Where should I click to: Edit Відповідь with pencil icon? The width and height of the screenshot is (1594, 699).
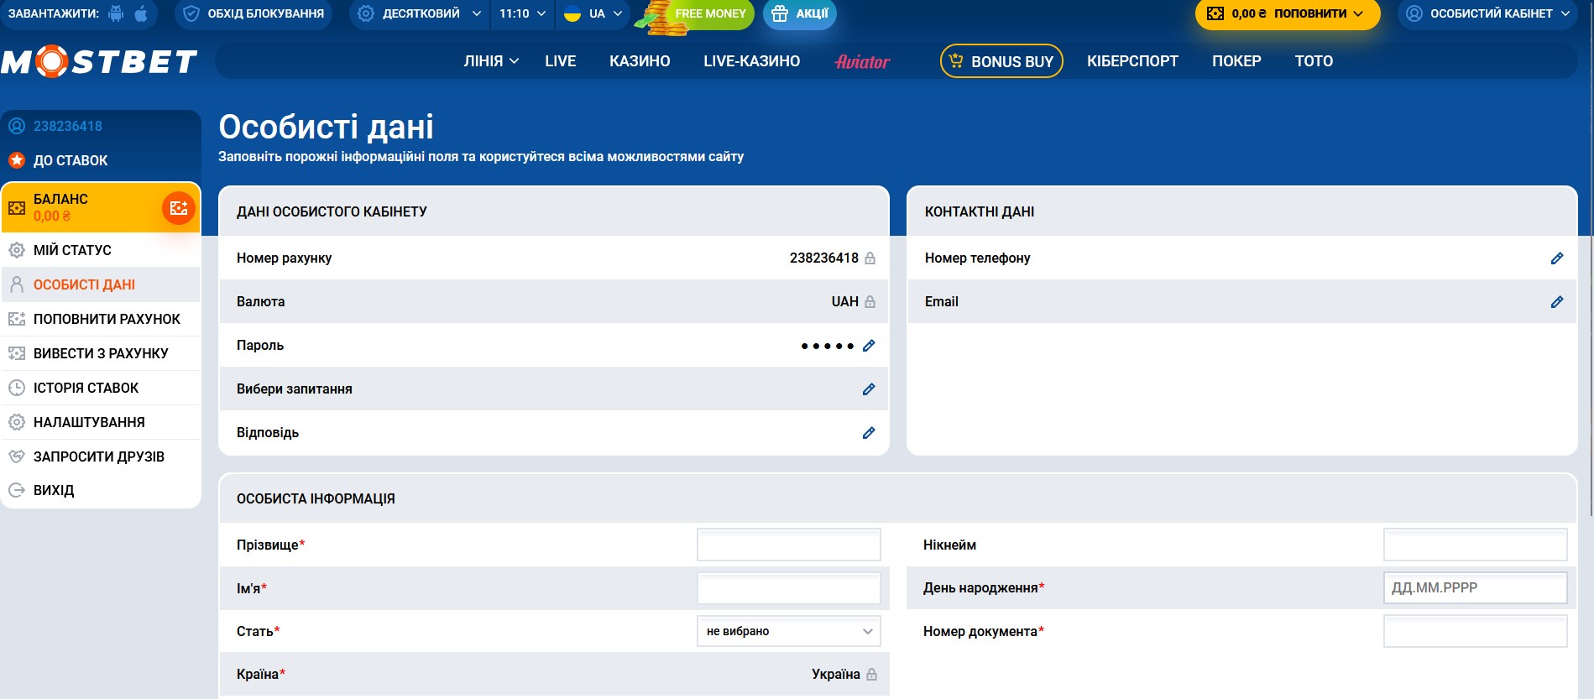pyautogui.click(x=869, y=433)
